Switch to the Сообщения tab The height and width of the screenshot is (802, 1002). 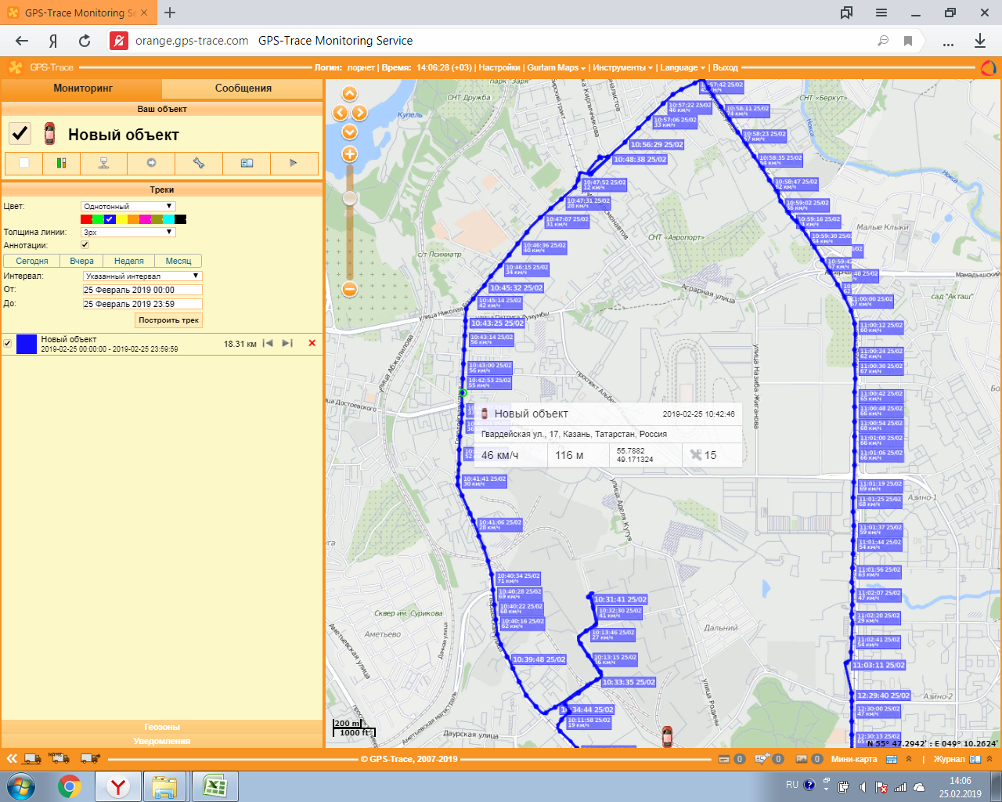[243, 89]
